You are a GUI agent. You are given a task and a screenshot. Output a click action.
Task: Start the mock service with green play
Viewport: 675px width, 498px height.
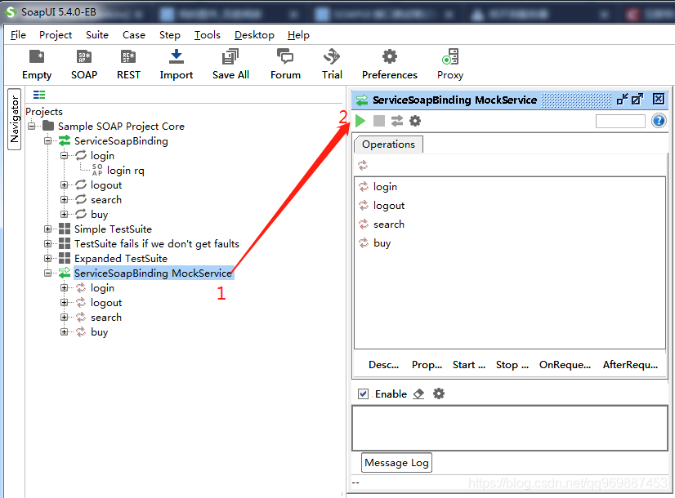(x=360, y=122)
